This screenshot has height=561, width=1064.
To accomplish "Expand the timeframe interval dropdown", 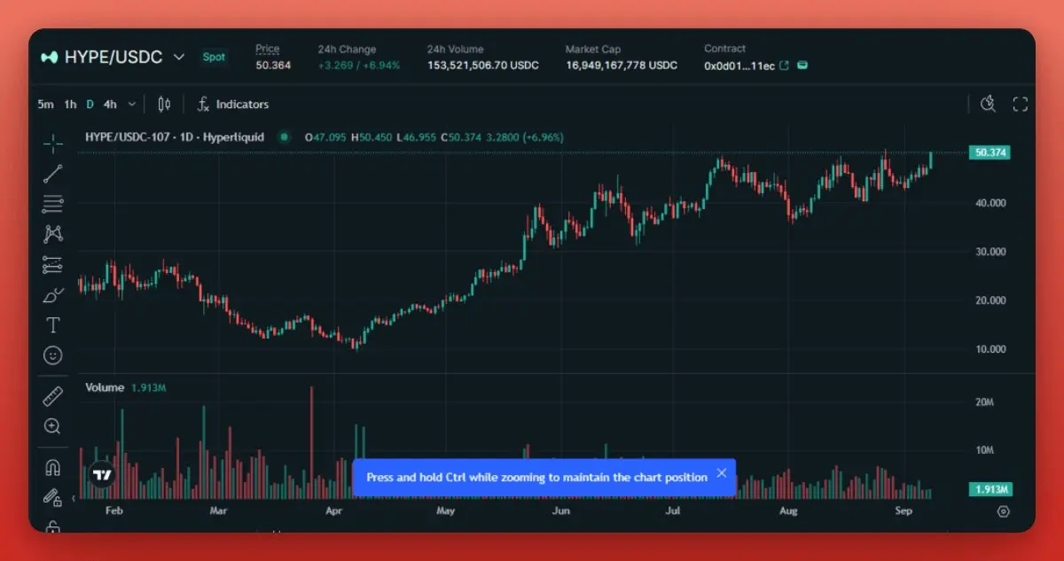I will tap(132, 104).
